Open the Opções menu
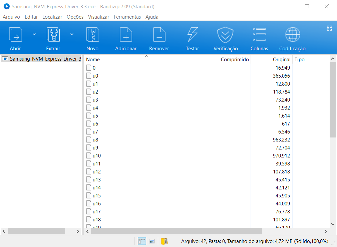Viewport: 337px width, 247px height. (x=75, y=17)
